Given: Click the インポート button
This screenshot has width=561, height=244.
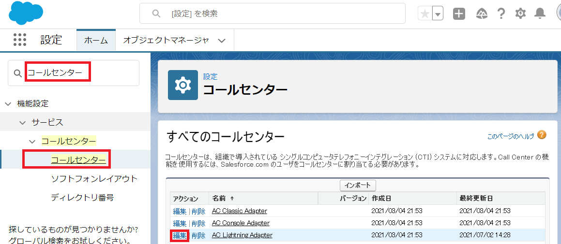Looking at the screenshot, I should point(358,186).
